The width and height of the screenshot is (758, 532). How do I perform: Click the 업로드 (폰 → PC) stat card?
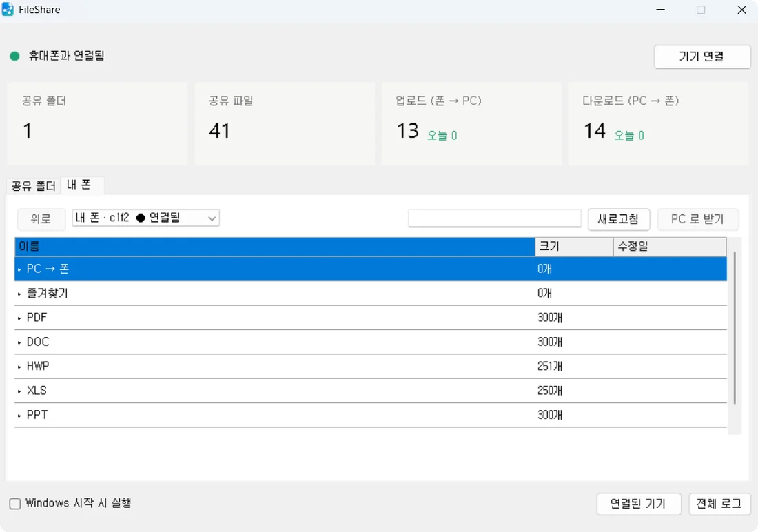pos(472,123)
